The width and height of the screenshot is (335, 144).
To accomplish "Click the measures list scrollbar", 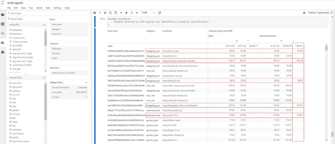I will point(45,39).
